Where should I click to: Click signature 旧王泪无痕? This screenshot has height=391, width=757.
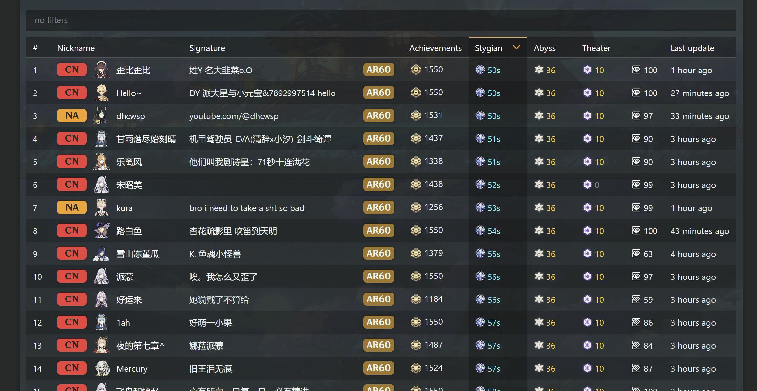[x=211, y=369]
